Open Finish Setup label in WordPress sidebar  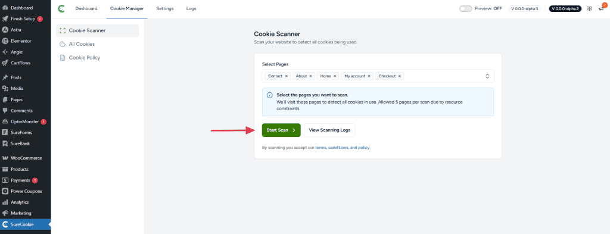pyautogui.click(x=23, y=18)
